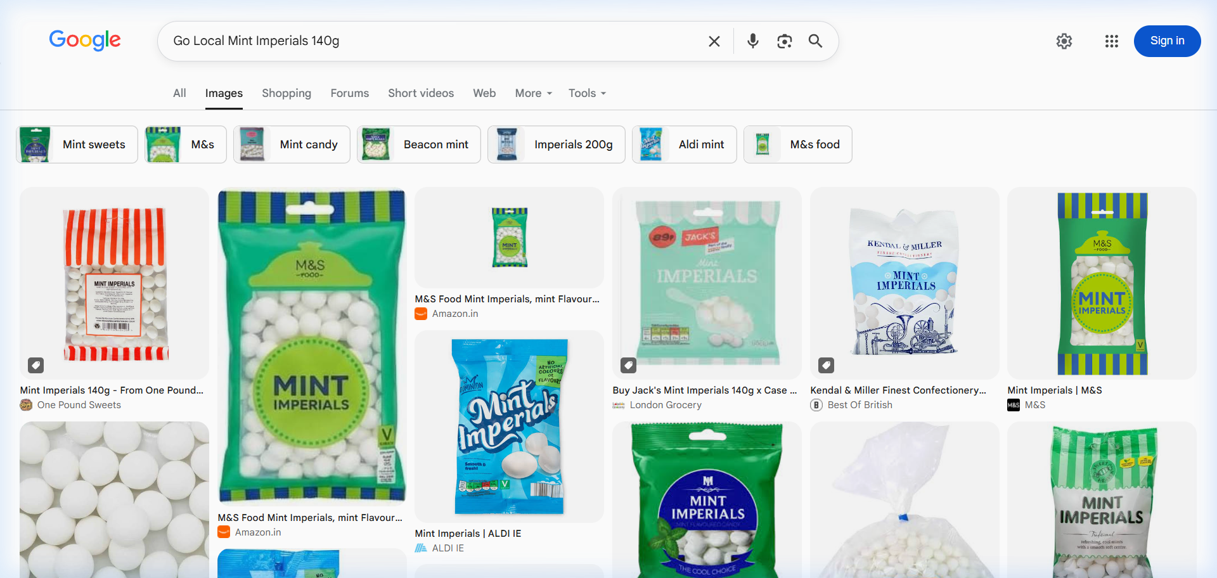Click the London Grocery source link
1217x578 pixels.
point(666,405)
